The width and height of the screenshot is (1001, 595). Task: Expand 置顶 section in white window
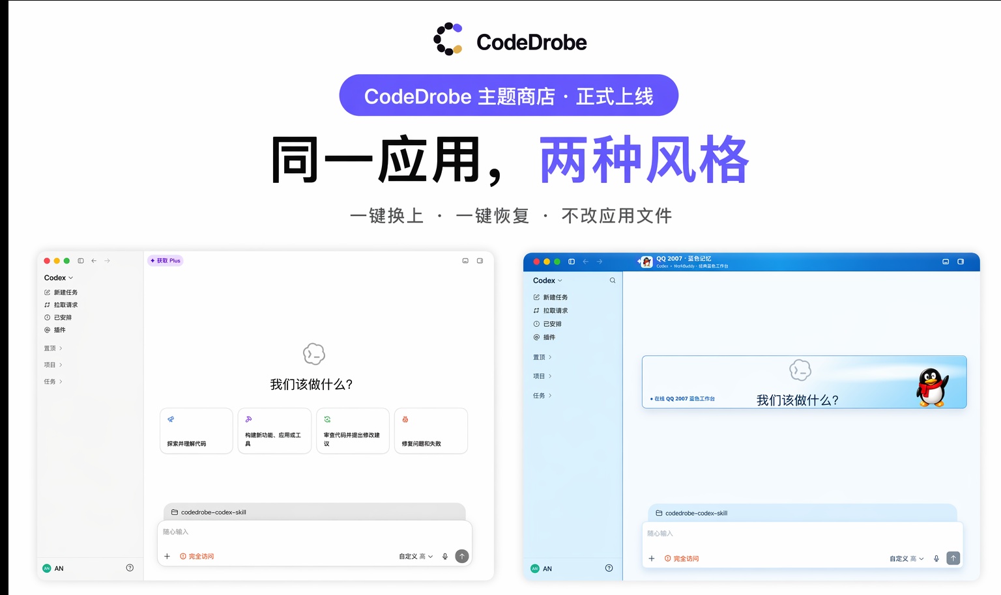tap(53, 348)
